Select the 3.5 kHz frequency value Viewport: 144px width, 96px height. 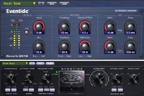click(x=131, y=33)
